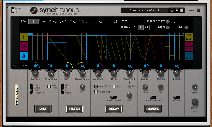This screenshot has height=127, width=212.
Task: Select the slight downward line tool
Action: click(x=44, y=21)
